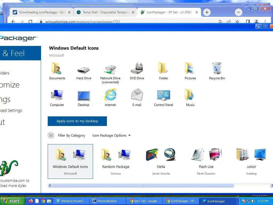Switch to Downloading IconPackager tab

tap(42, 12)
